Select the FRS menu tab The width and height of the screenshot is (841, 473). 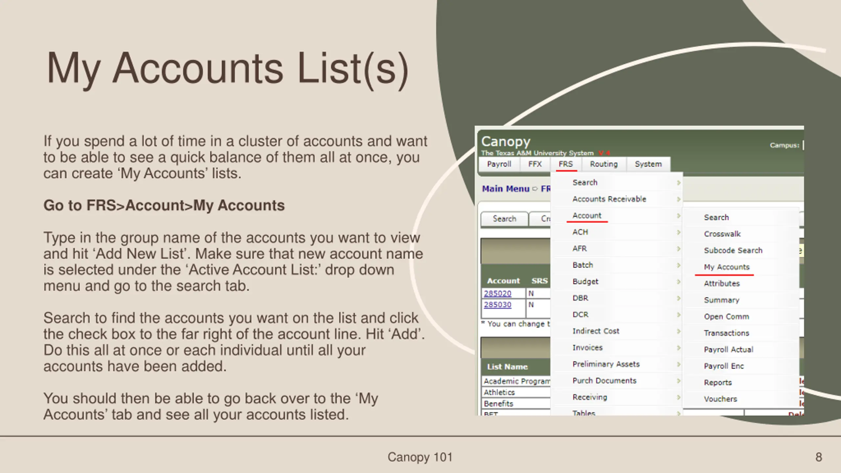click(x=566, y=164)
